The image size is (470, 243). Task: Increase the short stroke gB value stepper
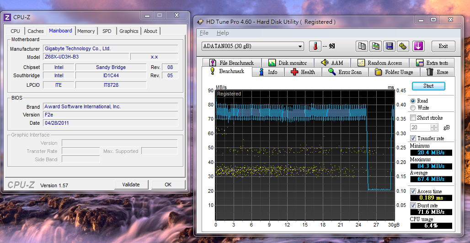tap(434, 126)
